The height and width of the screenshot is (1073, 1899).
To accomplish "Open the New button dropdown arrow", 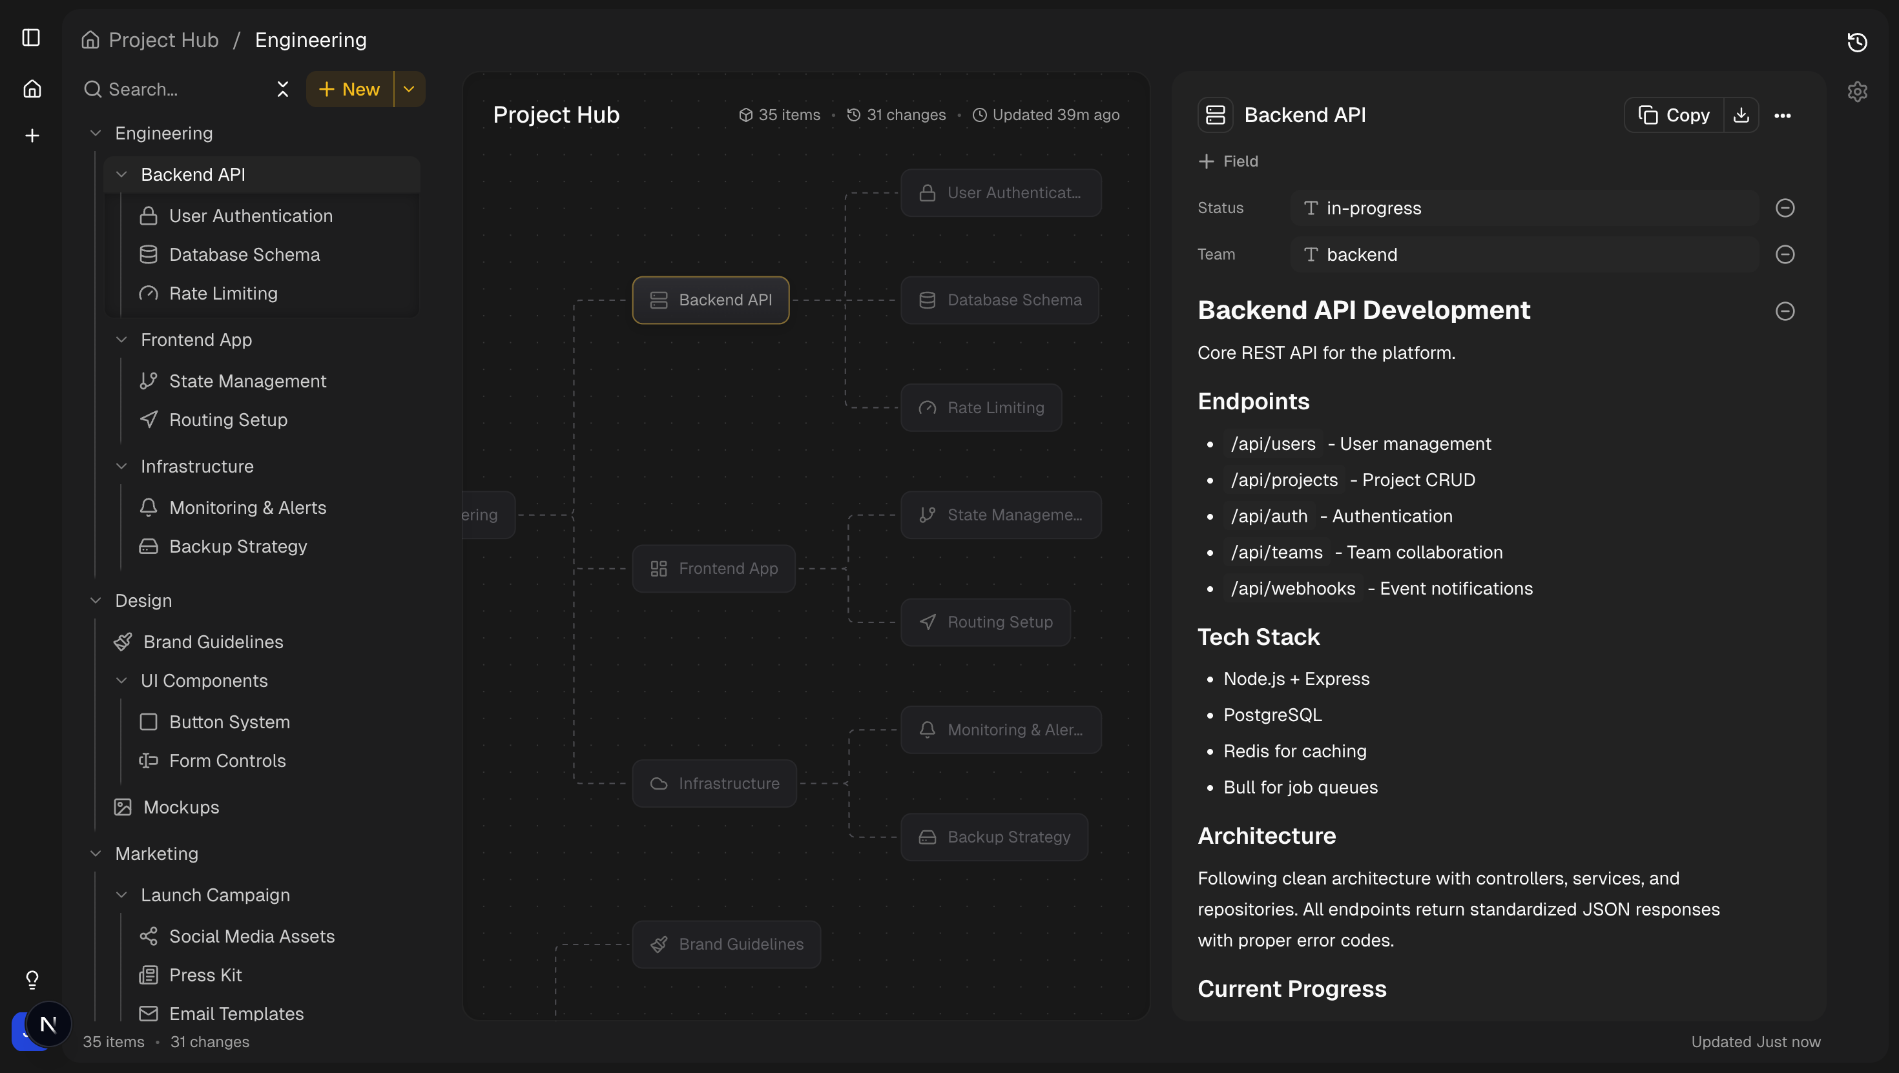I will 409,88.
